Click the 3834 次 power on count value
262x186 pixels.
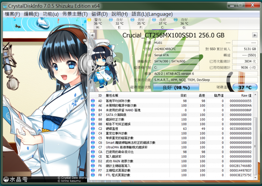pyautogui.click(x=245, y=61)
